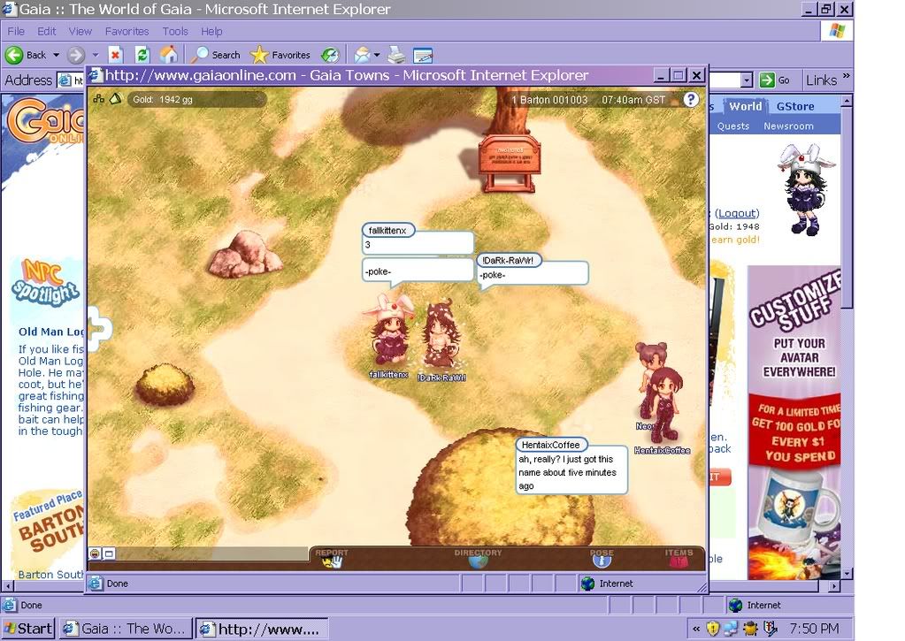Expand hidden system tray icons chevron
This screenshot has width=905, height=641.
tap(696, 629)
